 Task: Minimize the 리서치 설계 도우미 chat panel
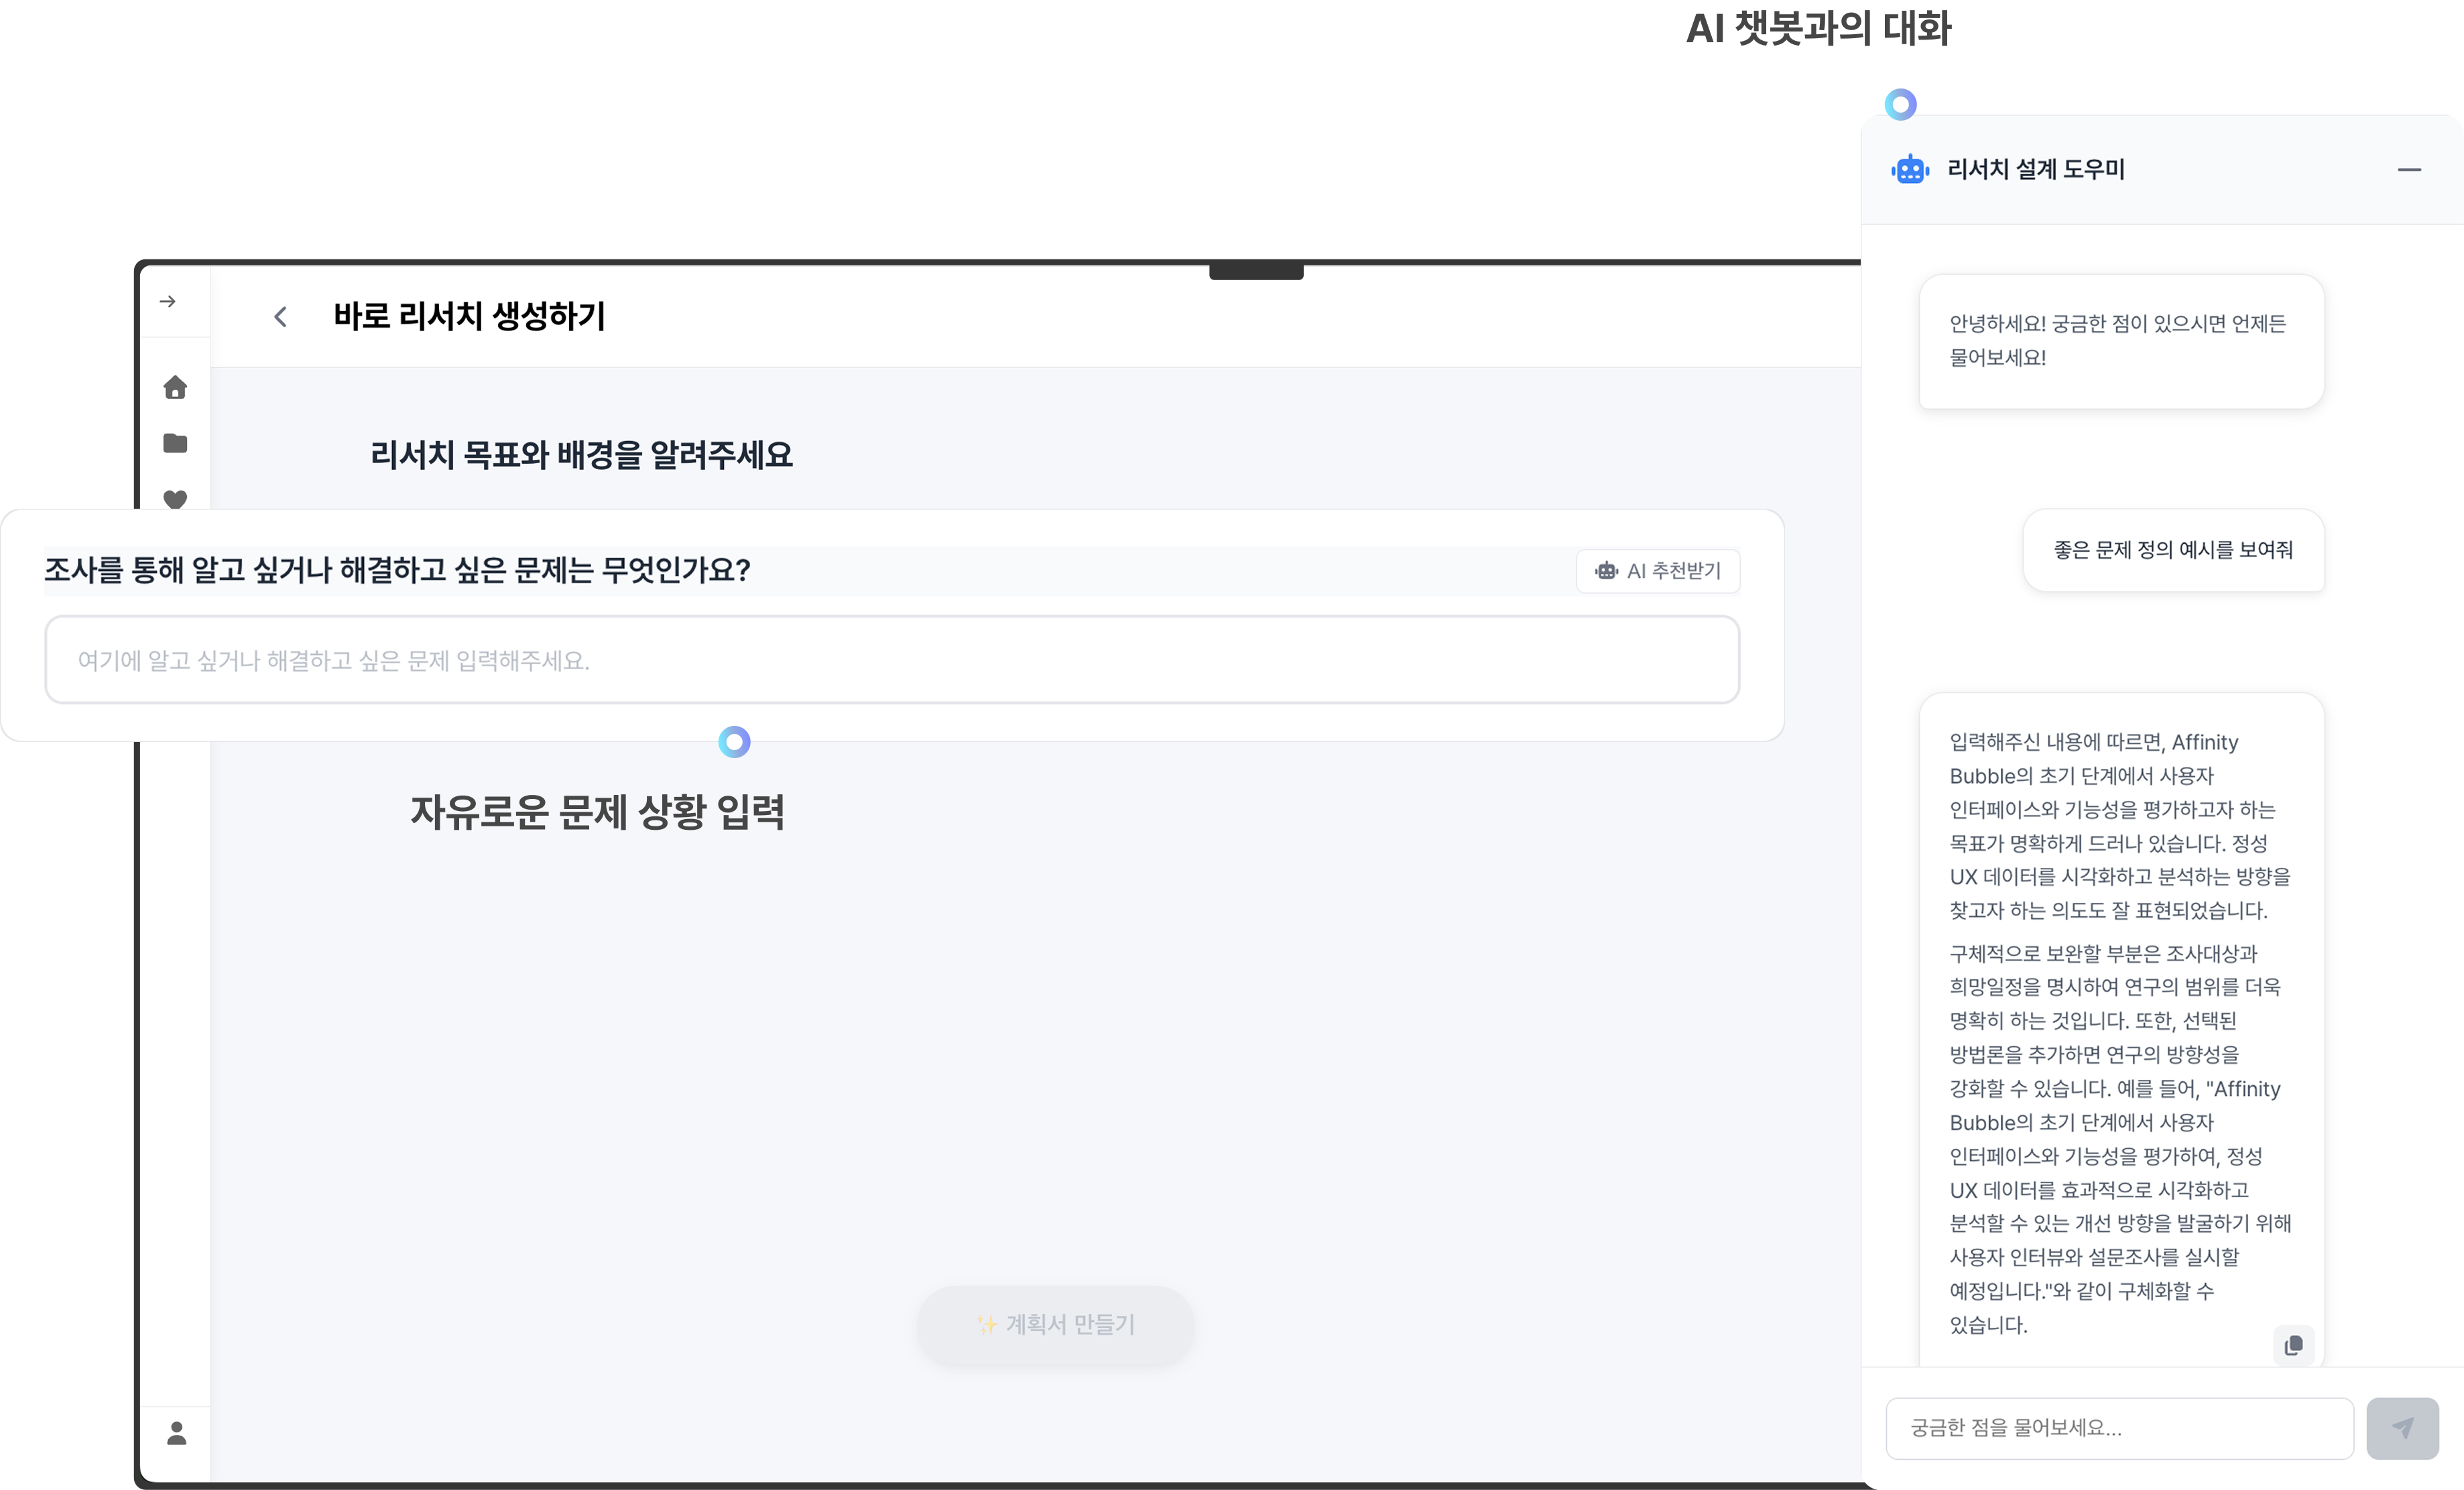(x=2409, y=170)
